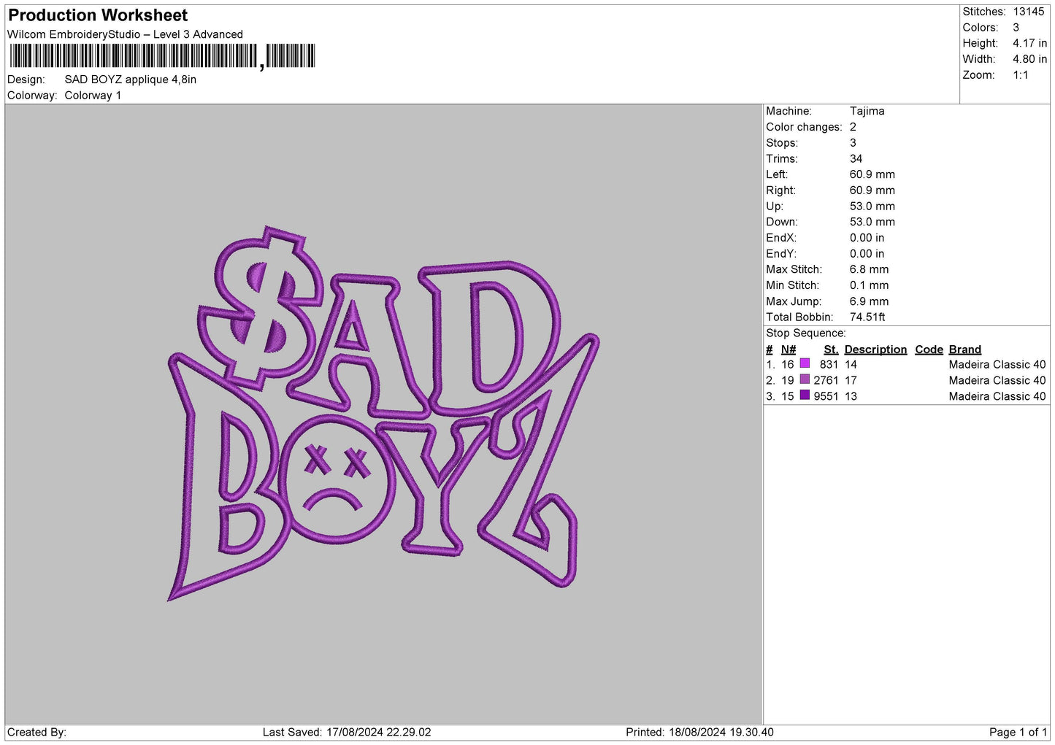Click the Stops value 3
This screenshot has height=745, width=1055.
(853, 143)
